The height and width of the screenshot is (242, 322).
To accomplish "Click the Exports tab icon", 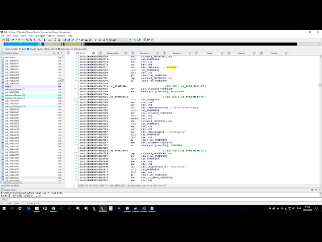I will (261, 53).
